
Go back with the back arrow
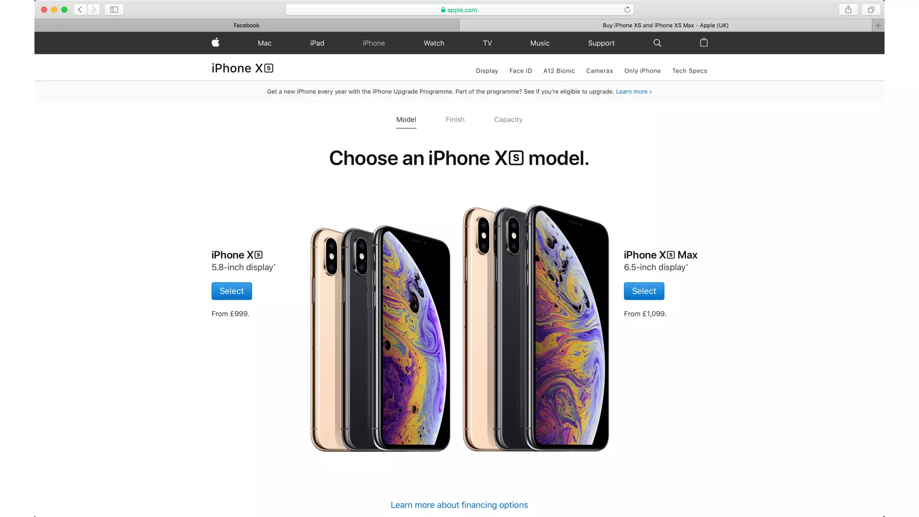pos(80,9)
